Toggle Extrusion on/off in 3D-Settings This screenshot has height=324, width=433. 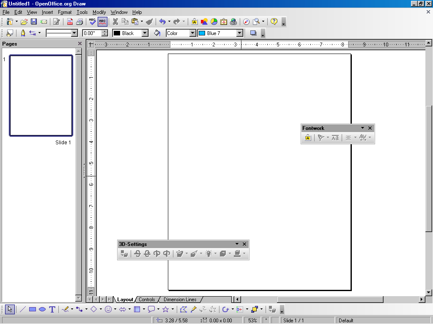coord(124,254)
